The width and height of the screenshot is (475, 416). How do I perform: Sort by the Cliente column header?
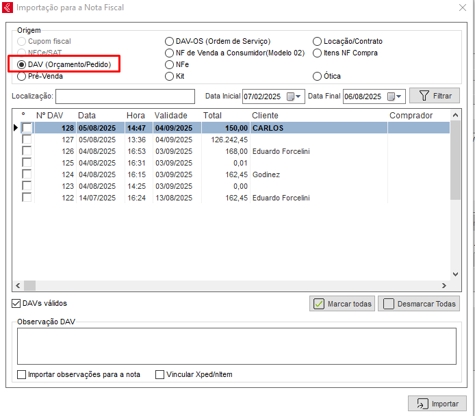pos(265,116)
